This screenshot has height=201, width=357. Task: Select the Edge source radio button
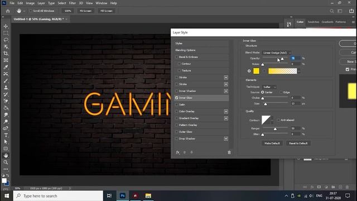pos(281,92)
